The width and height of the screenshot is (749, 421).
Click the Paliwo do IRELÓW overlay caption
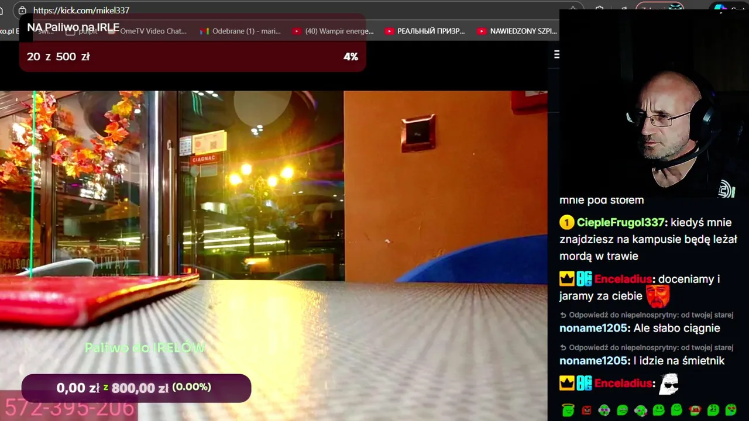[x=145, y=347]
